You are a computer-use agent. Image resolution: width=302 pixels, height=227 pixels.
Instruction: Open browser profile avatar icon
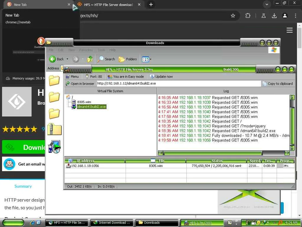285,16
